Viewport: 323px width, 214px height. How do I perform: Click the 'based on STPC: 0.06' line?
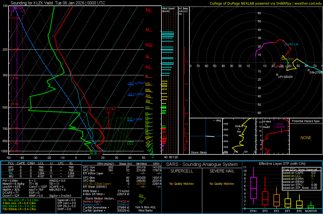pos(300,185)
